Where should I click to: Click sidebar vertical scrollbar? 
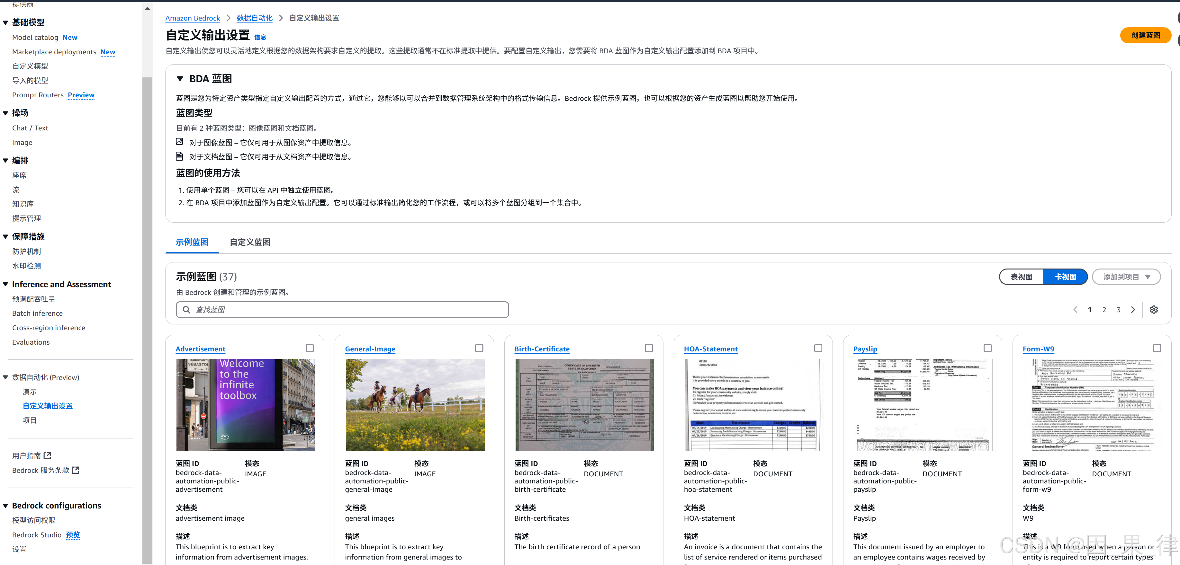147,321
